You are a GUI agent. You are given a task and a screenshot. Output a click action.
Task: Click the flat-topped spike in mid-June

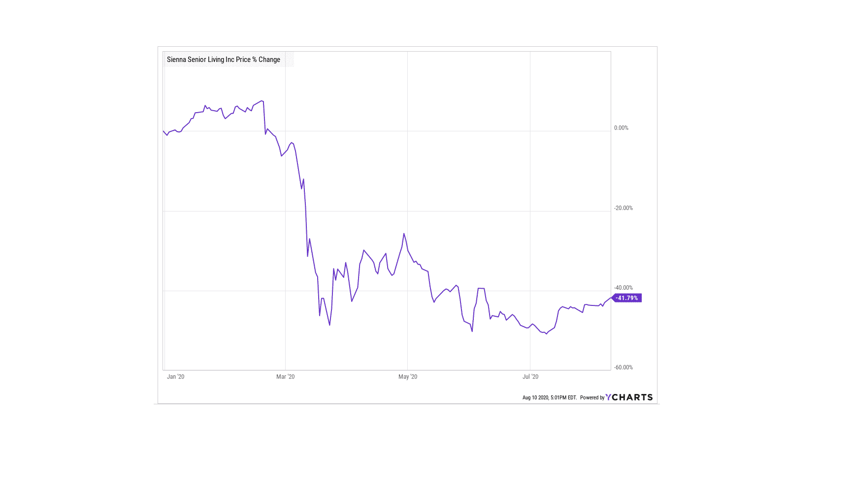pos(481,288)
